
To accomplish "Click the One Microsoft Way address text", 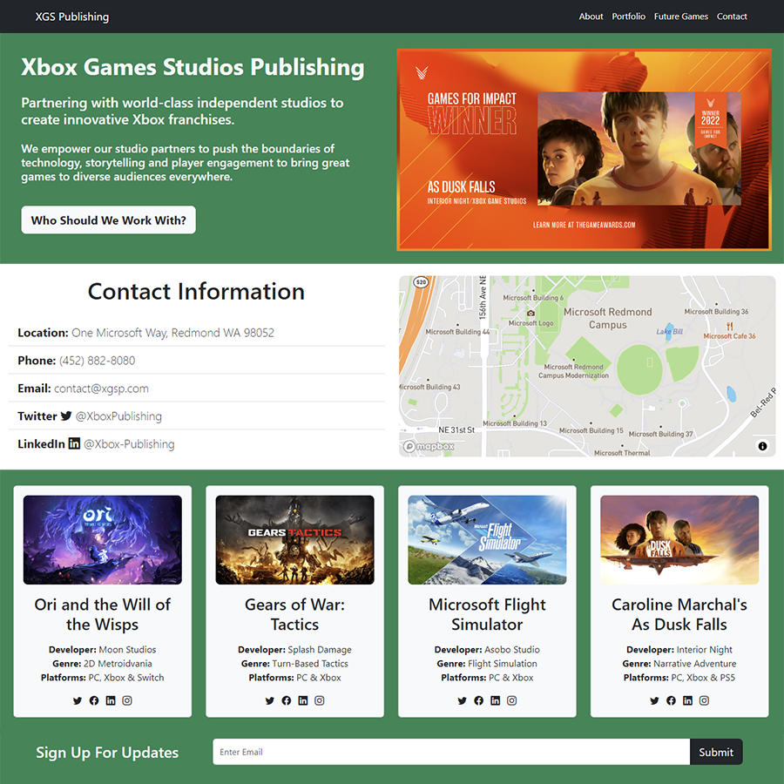I will [172, 333].
